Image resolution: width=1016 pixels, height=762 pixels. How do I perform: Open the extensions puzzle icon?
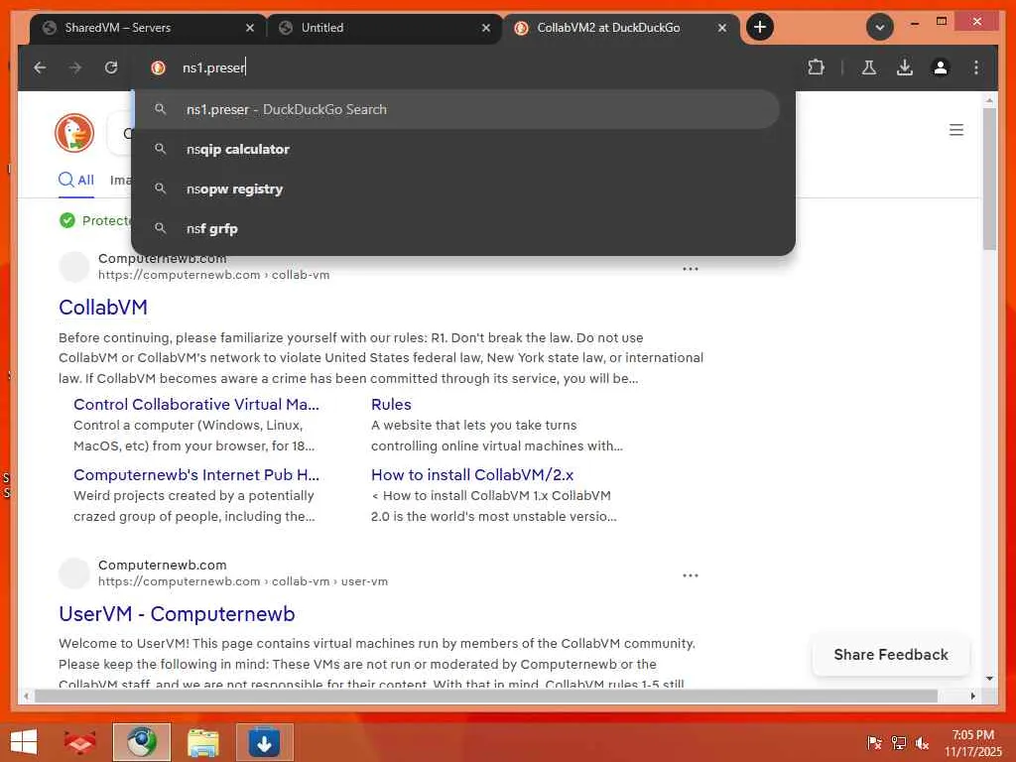[816, 67]
